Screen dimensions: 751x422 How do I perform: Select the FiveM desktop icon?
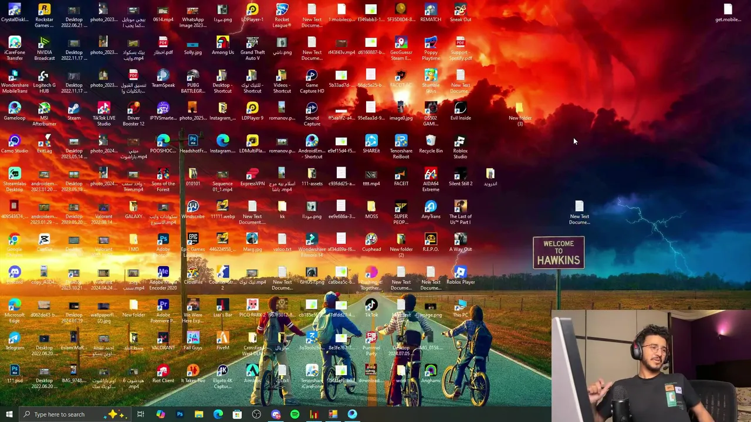(222, 341)
